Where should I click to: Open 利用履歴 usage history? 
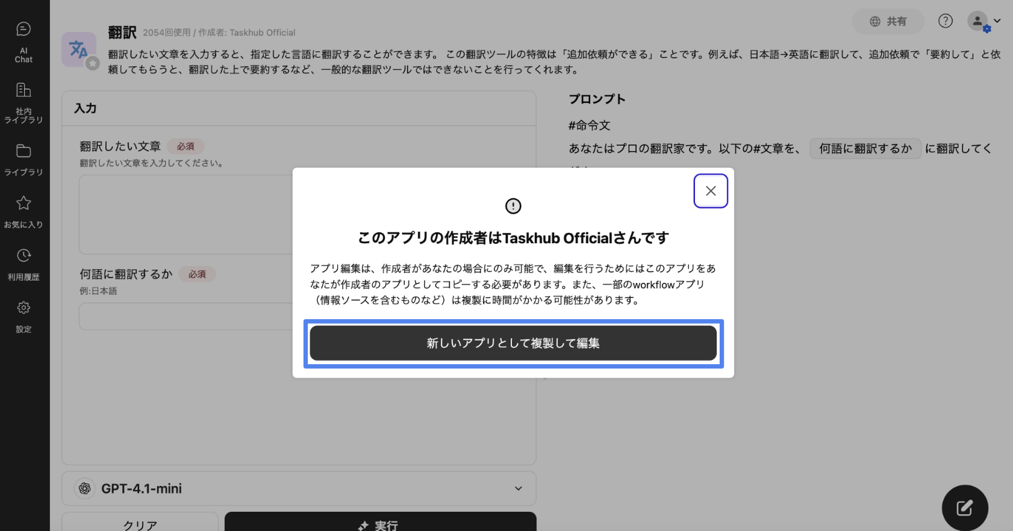(23, 264)
